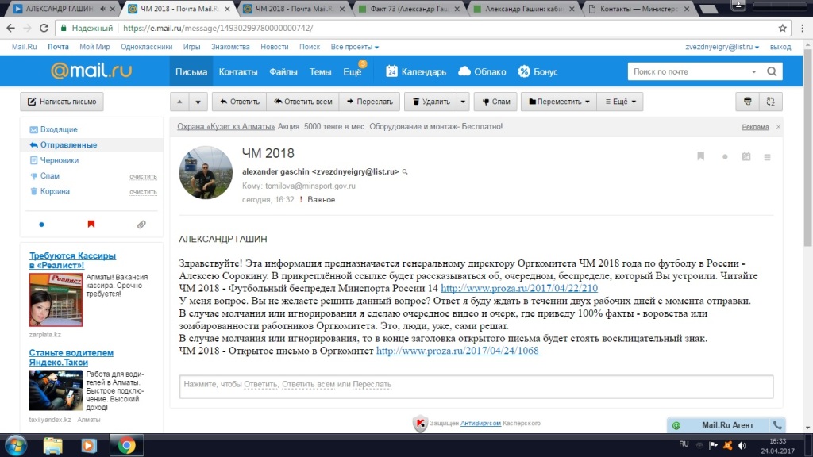Click Ответить всем button
This screenshot has width=813, height=457.
click(x=302, y=102)
